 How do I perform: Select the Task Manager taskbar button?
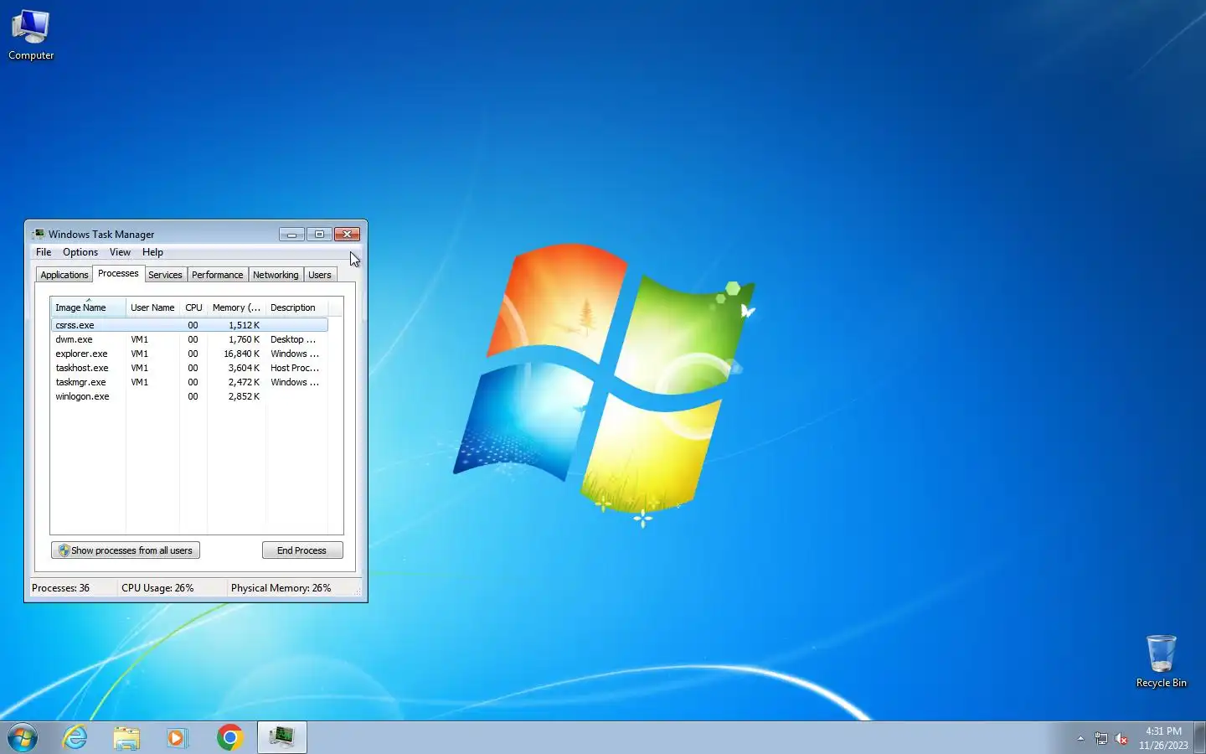[281, 737]
